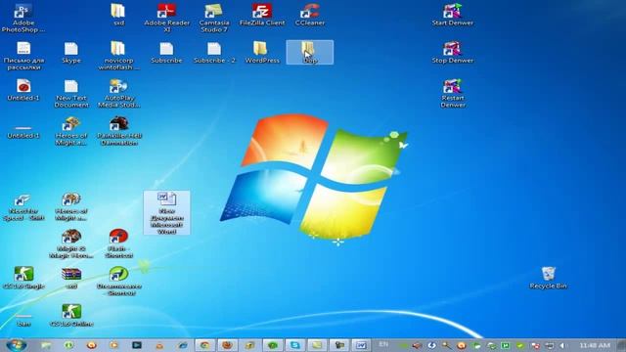Select the New Text Document file
The image size is (626, 352).
tap(71, 94)
